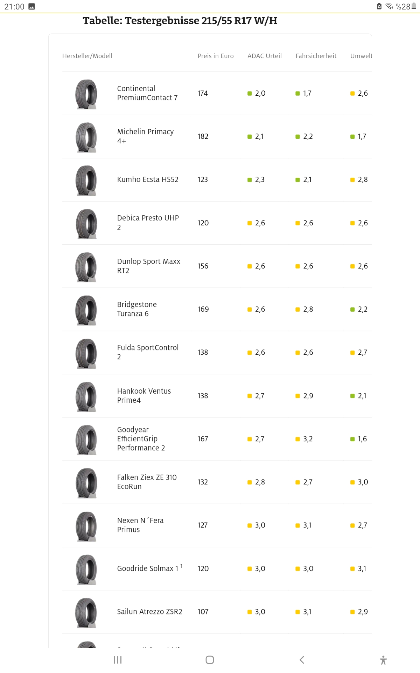Tap the Goodride Solmax 1 footnote marker
The width and height of the screenshot is (420, 673).
tap(181, 566)
